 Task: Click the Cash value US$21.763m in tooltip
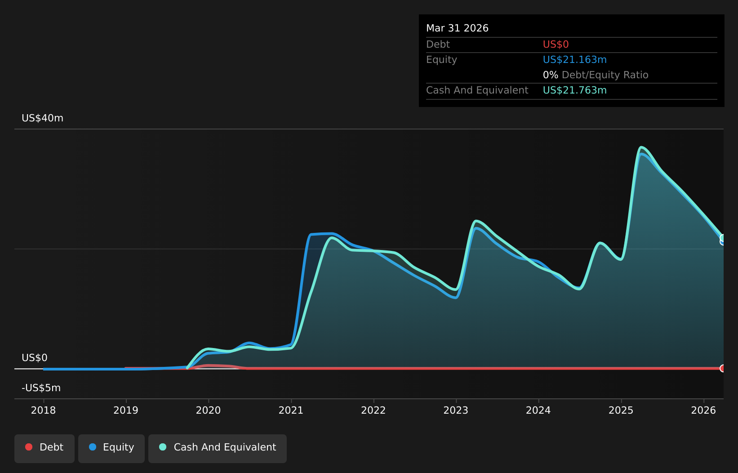pos(574,90)
